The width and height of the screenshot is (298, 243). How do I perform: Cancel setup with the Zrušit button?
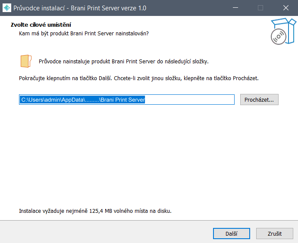pyautogui.click(x=275, y=234)
